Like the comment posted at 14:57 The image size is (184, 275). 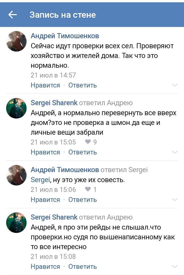click(x=45, y=85)
